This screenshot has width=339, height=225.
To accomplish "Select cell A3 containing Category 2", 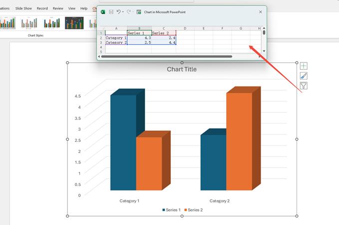I will [116, 42].
